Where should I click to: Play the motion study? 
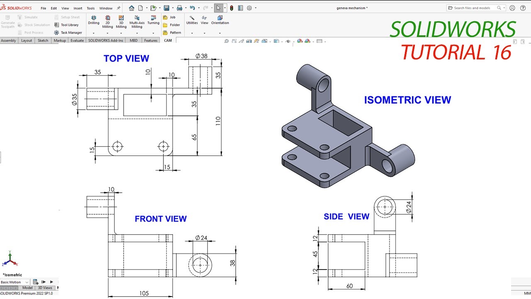[52, 282]
